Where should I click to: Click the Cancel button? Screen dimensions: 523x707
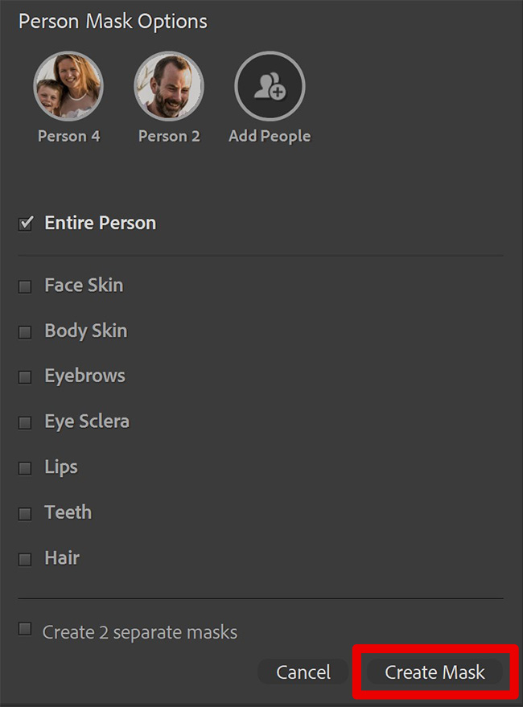coord(303,672)
